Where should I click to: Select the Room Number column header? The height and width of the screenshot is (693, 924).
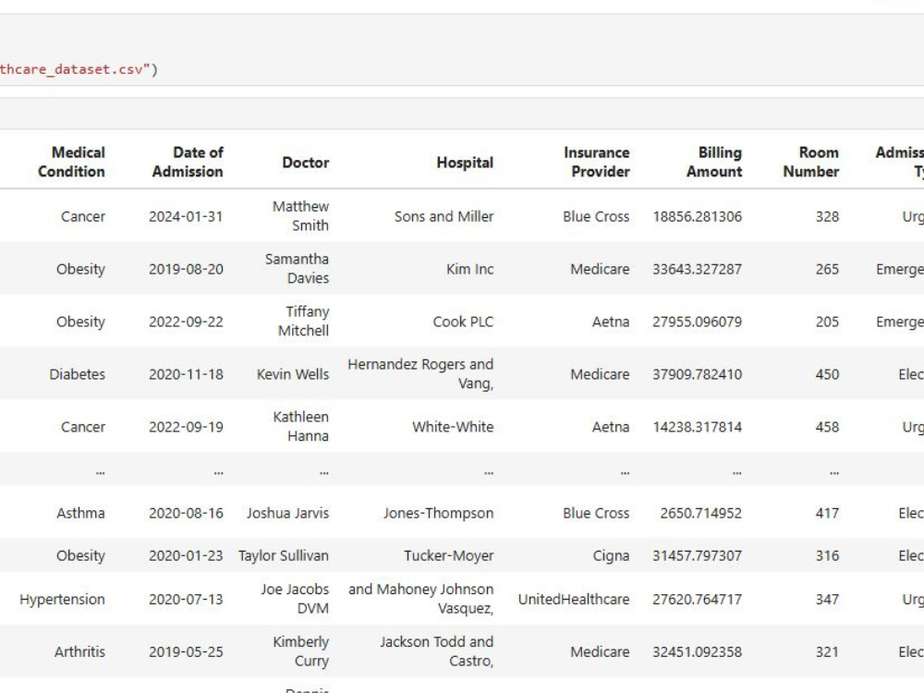pyautogui.click(x=811, y=162)
